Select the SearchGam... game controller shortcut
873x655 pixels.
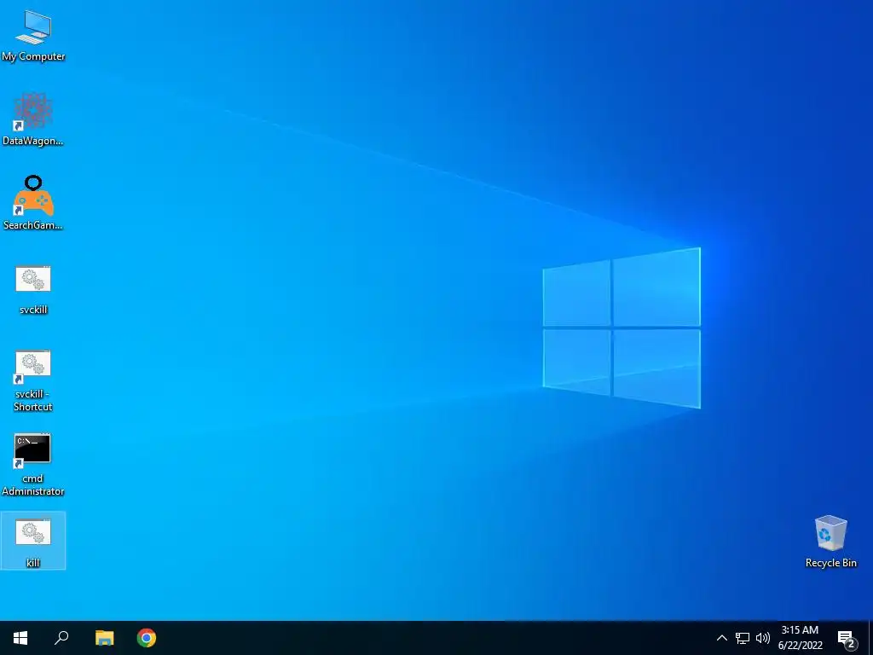[33, 203]
